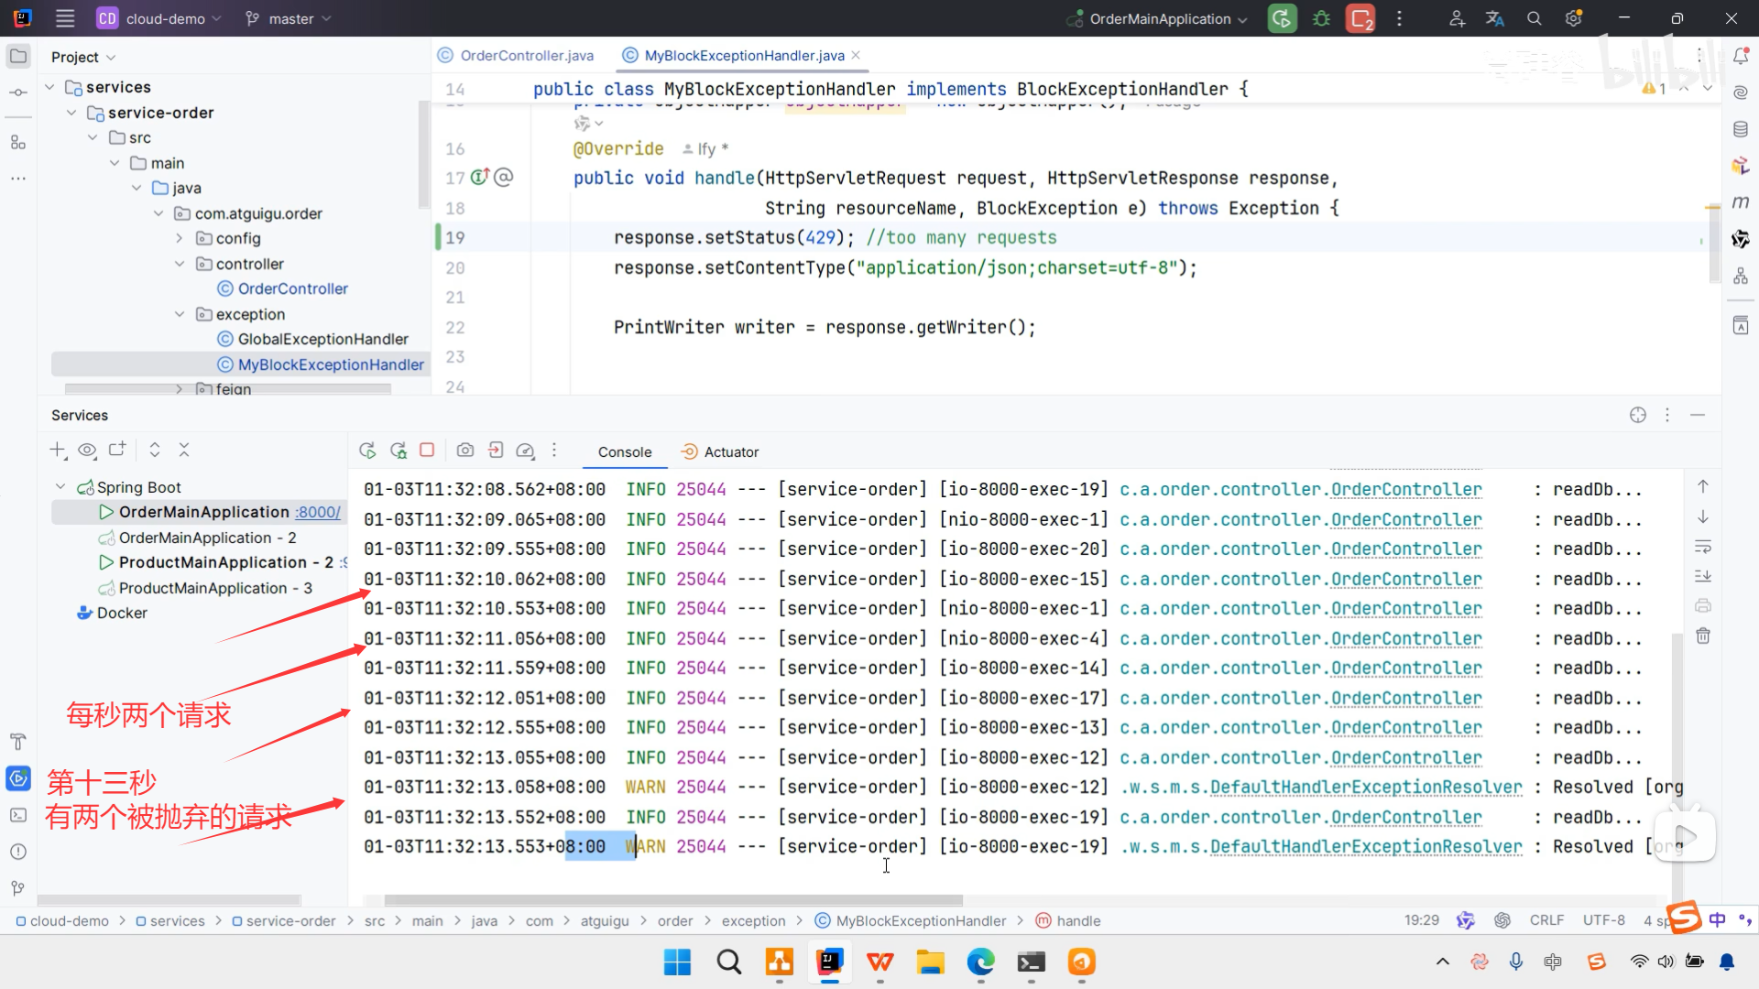Click the console horizontal scrollbar

(673, 900)
